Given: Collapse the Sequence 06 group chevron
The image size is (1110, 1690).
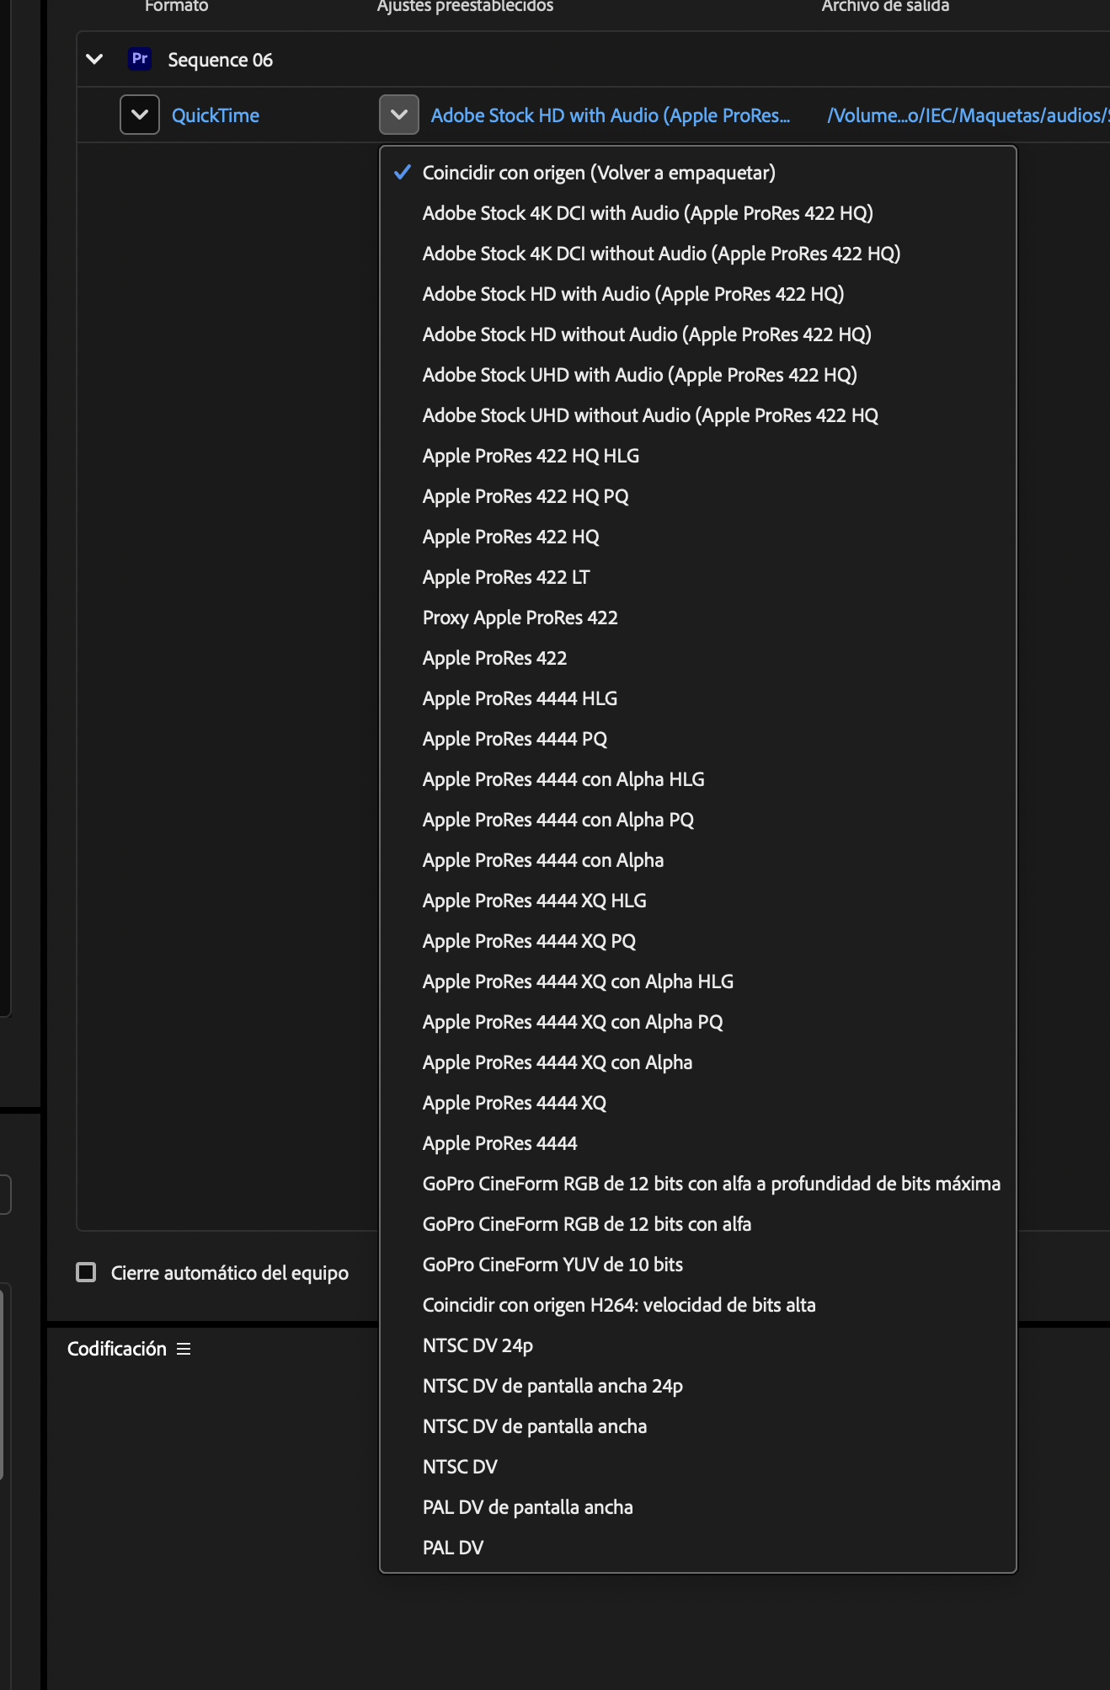Looking at the screenshot, I should pos(95,59).
